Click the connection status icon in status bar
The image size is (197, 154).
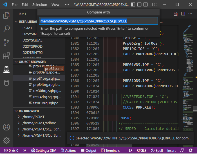(x=25, y=150)
